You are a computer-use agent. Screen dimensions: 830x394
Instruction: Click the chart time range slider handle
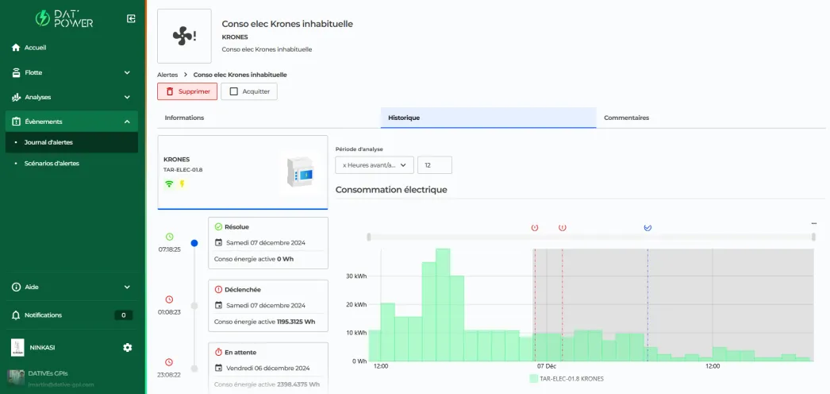pos(367,237)
